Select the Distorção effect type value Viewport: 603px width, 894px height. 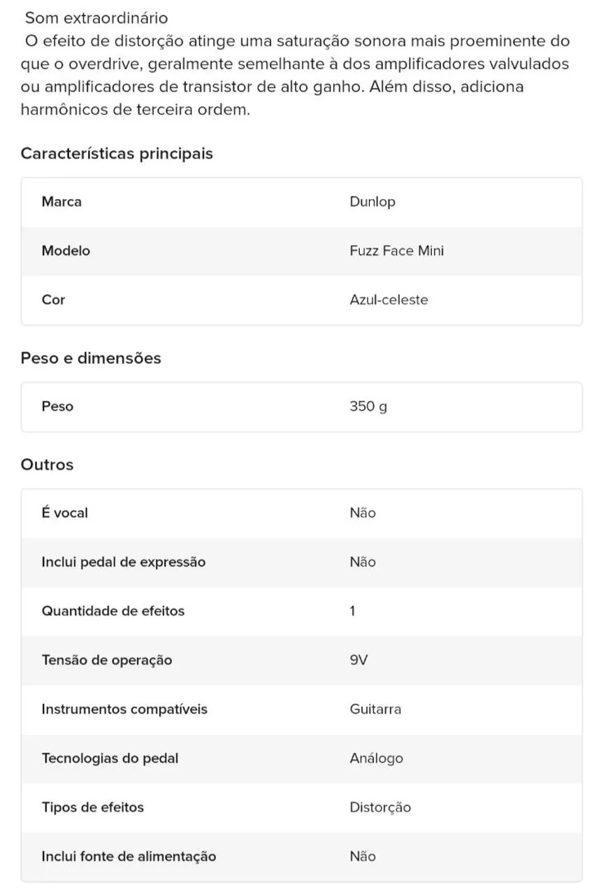pos(380,807)
